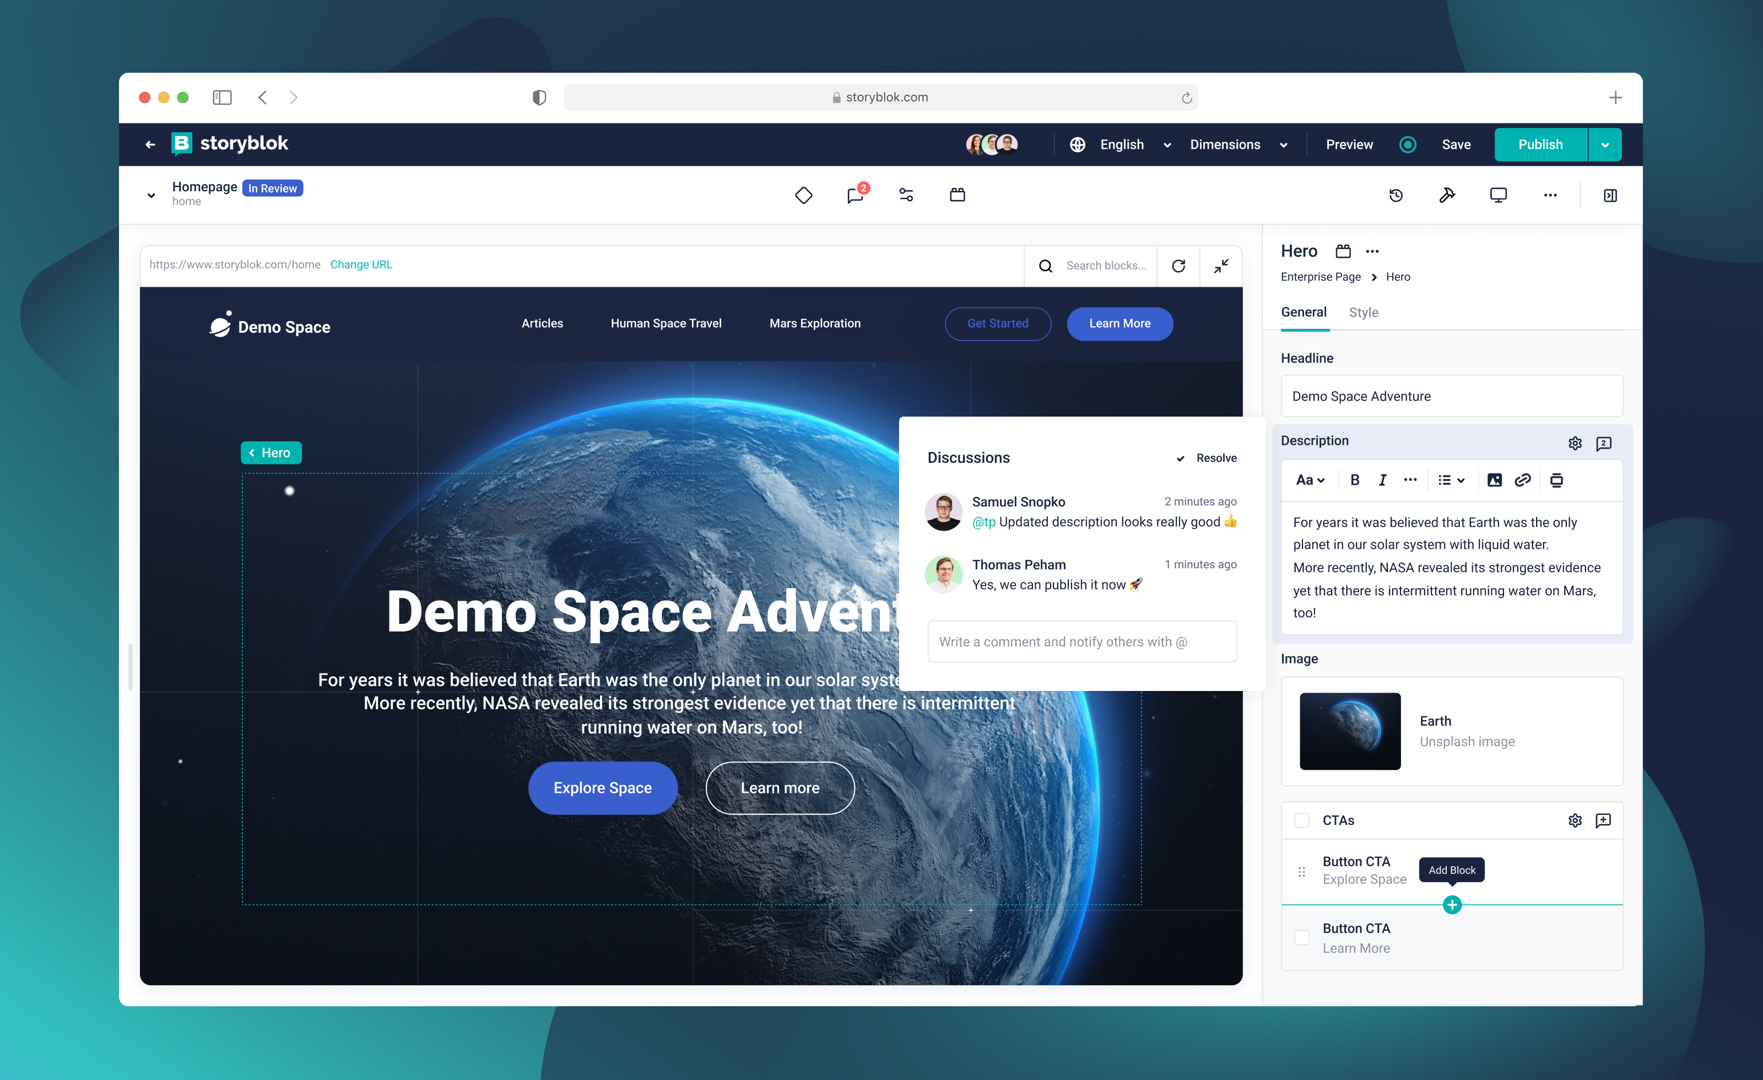
Task: Switch to the Style tab
Action: coord(1363,313)
